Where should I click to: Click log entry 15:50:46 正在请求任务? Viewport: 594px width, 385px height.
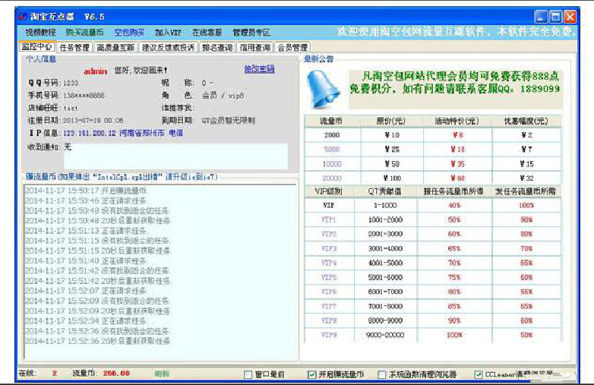click(x=86, y=200)
